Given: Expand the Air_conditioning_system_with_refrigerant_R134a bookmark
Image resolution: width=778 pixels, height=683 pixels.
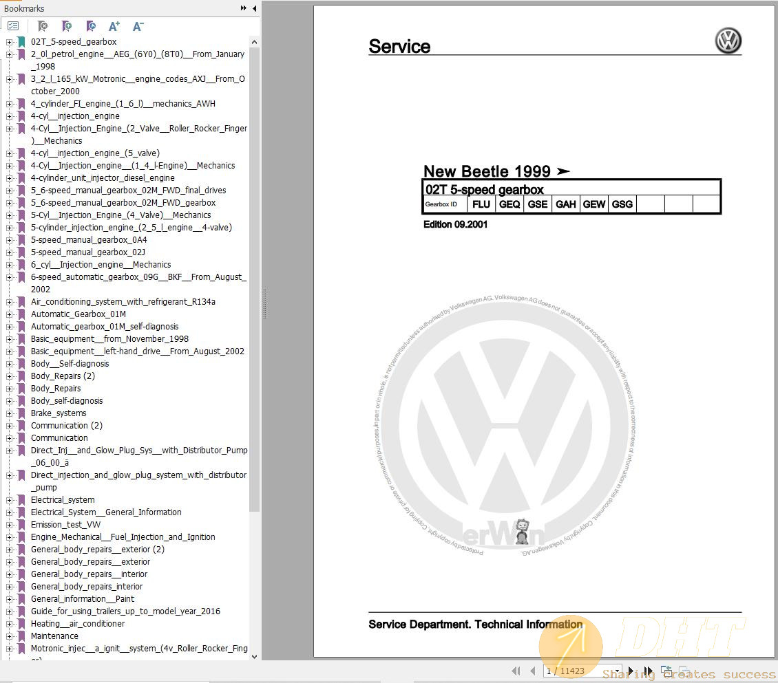Looking at the screenshot, I should click(9, 303).
